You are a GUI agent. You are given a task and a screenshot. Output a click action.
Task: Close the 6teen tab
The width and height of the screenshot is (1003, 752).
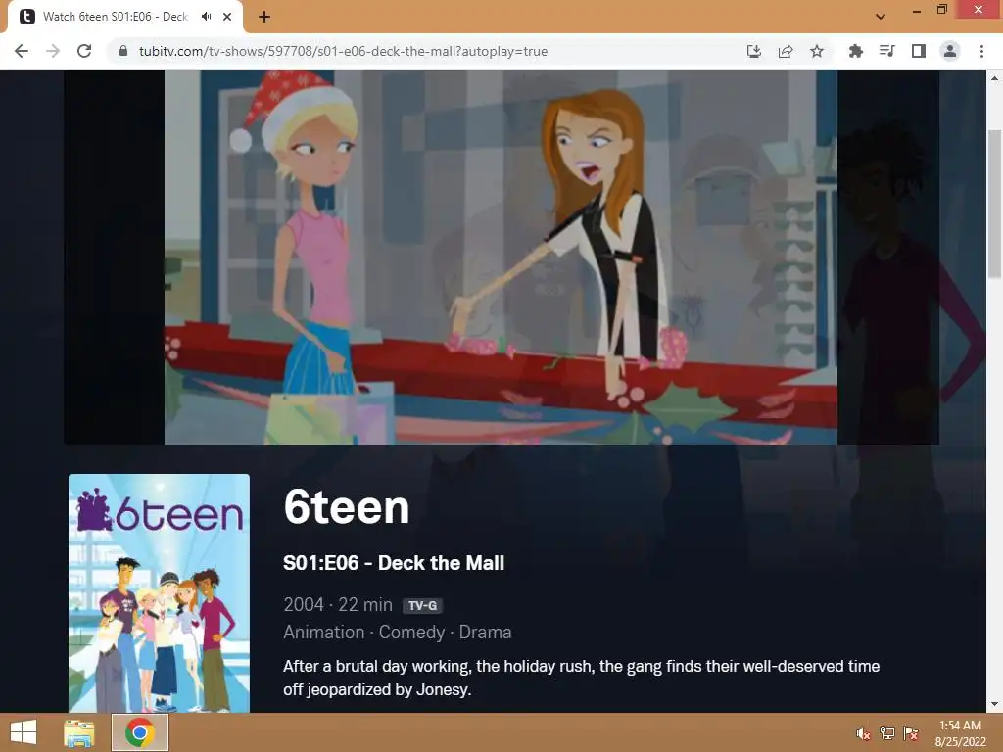(x=227, y=17)
